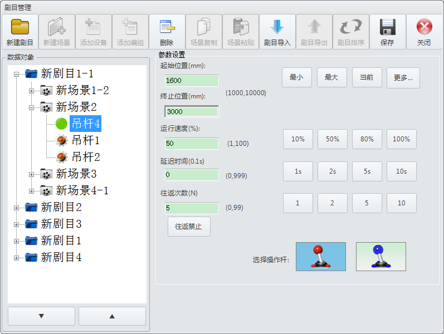Click the 删除 delete toolbar icon
The image size is (444, 334).
tap(167, 27)
